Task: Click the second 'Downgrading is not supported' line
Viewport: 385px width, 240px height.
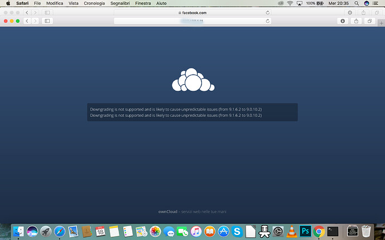Action: click(x=176, y=115)
